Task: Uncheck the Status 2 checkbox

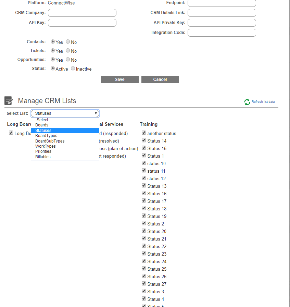Action: coord(144,223)
